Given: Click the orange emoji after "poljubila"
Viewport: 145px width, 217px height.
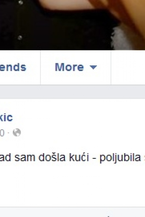Looking at the screenshot, I should click(144, 158).
